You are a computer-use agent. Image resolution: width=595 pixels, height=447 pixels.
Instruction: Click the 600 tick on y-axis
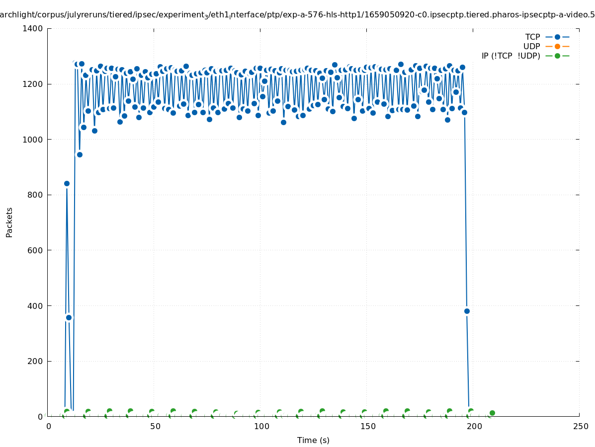[35, 250]
